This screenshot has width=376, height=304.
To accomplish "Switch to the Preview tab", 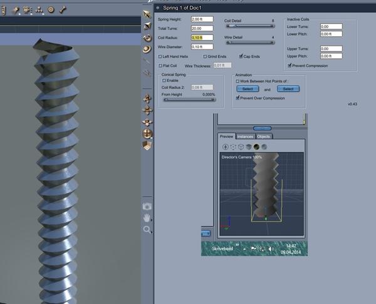I will click(226, 136).
